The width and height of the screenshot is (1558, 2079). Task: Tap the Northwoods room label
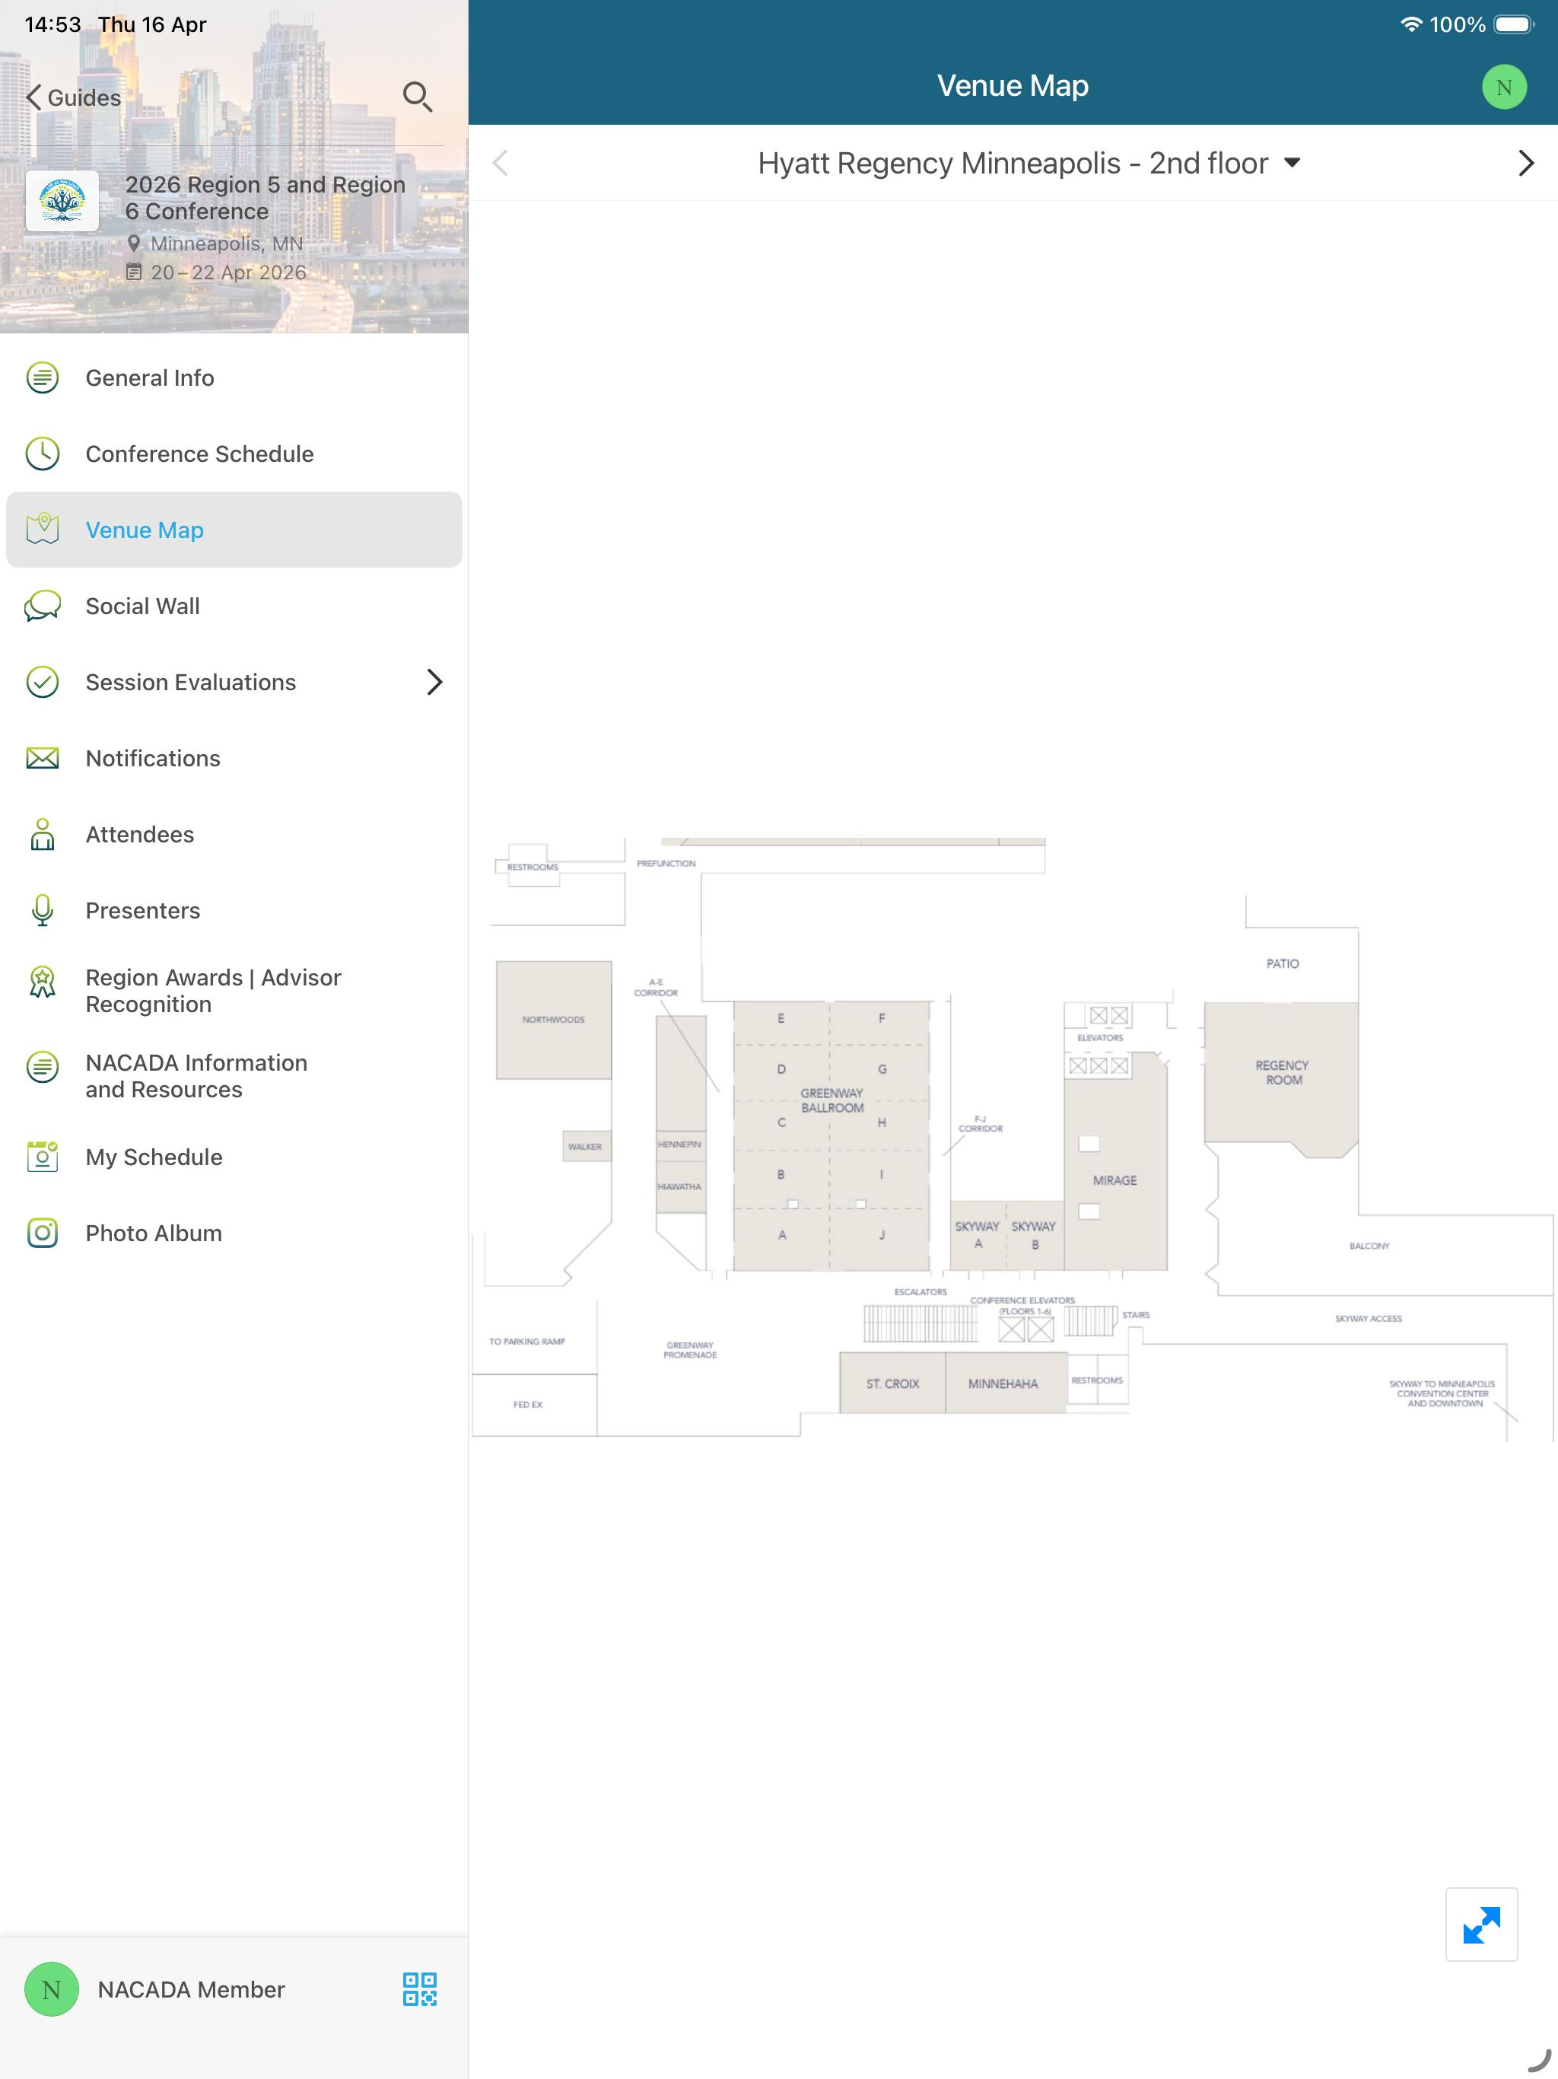pyautogui.click(x=554, y=1020)
